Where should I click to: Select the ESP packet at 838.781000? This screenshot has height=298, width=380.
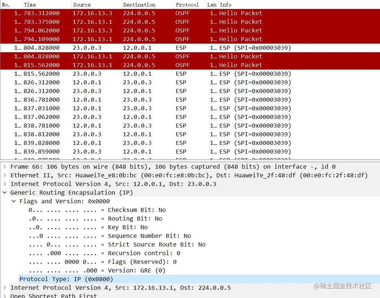pyautogui.click(x=190, y=126)
